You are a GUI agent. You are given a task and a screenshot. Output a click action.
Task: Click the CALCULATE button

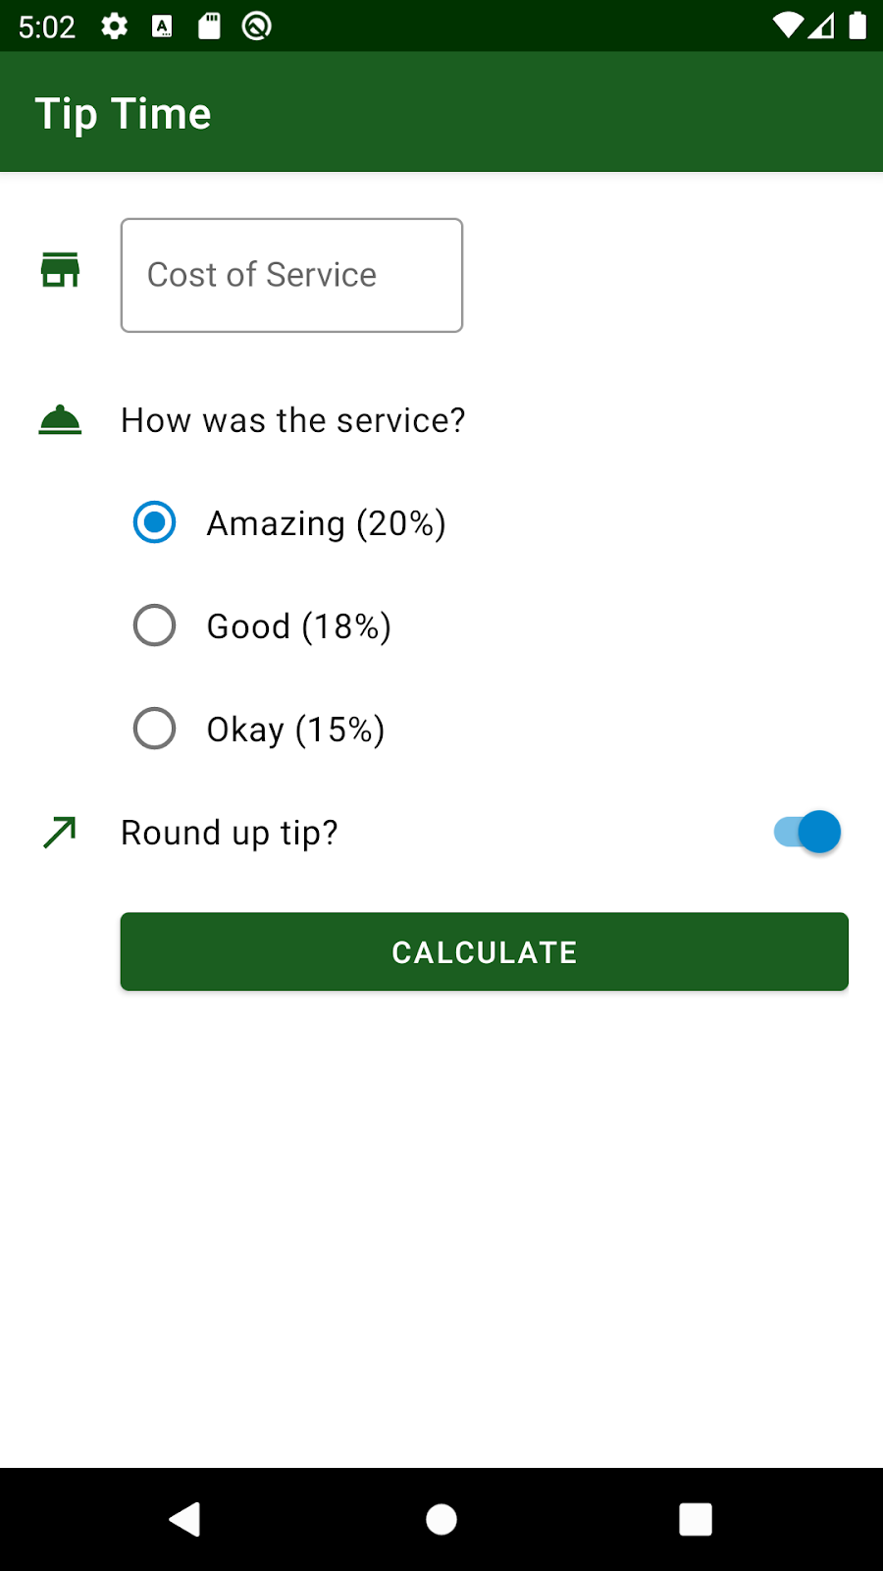coord(485,951)
